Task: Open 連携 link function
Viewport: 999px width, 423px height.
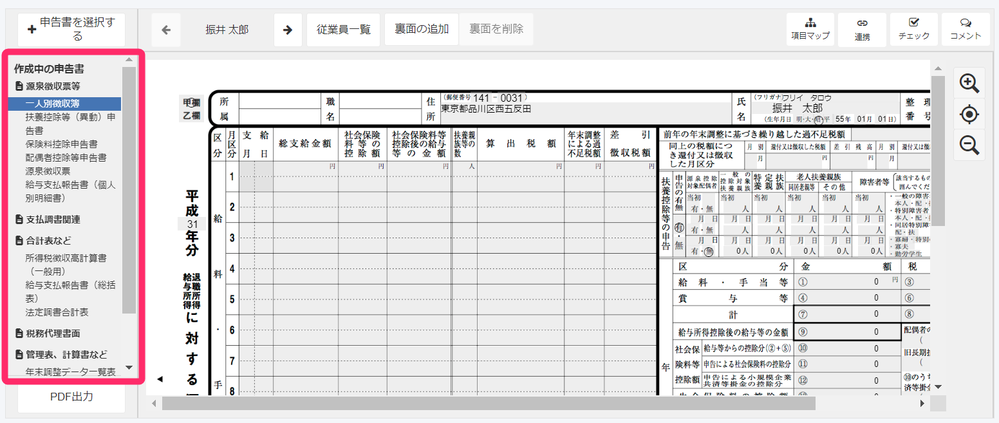Action: (x=862, y=30)
